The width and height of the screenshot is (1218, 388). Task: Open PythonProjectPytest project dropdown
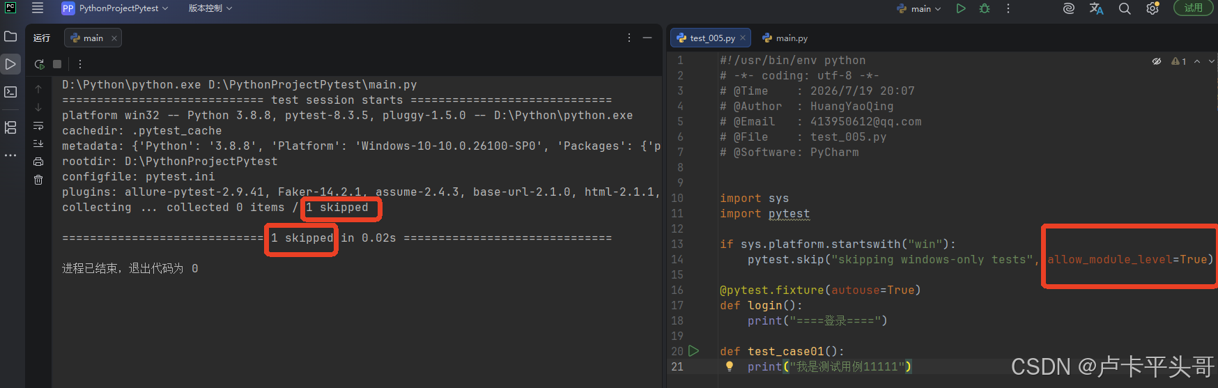(x=115, y=8)
